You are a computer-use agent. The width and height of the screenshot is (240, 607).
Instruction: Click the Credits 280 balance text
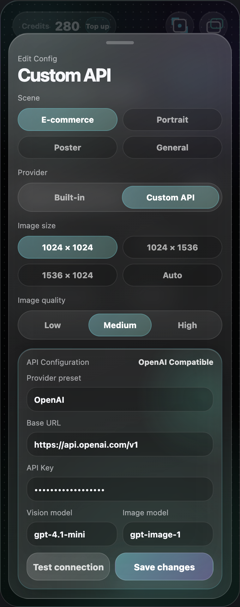coord(51,26)
